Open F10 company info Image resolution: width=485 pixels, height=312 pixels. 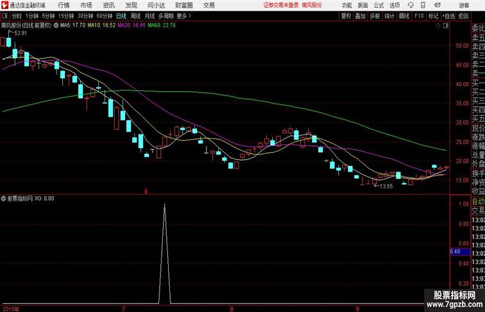click(x=419, y=16)
